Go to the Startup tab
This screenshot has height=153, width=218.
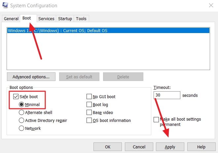(x=65, y=19)
